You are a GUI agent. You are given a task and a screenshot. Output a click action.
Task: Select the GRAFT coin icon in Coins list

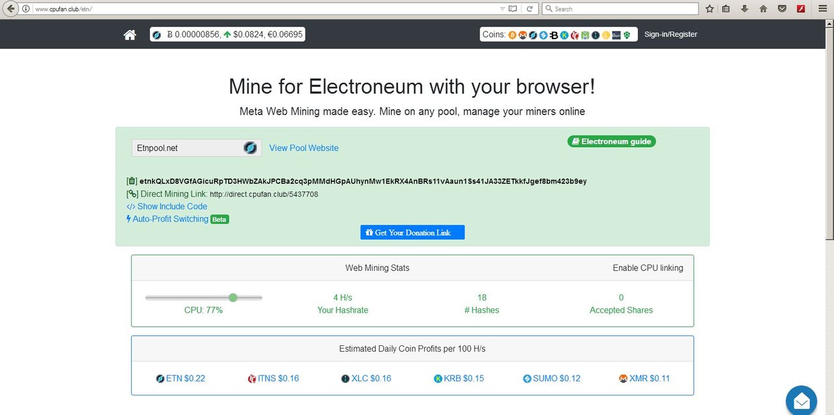pos(616,34)
